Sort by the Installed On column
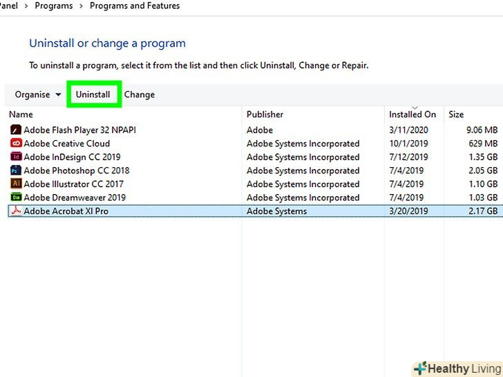Image resolution: width=503 pixels, height=377 pixels. pos(412,115)
